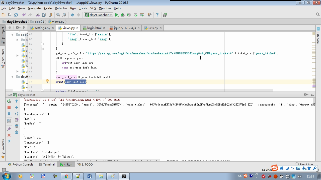Print the console output
The image size is (321, 180).
click(17, 126)
